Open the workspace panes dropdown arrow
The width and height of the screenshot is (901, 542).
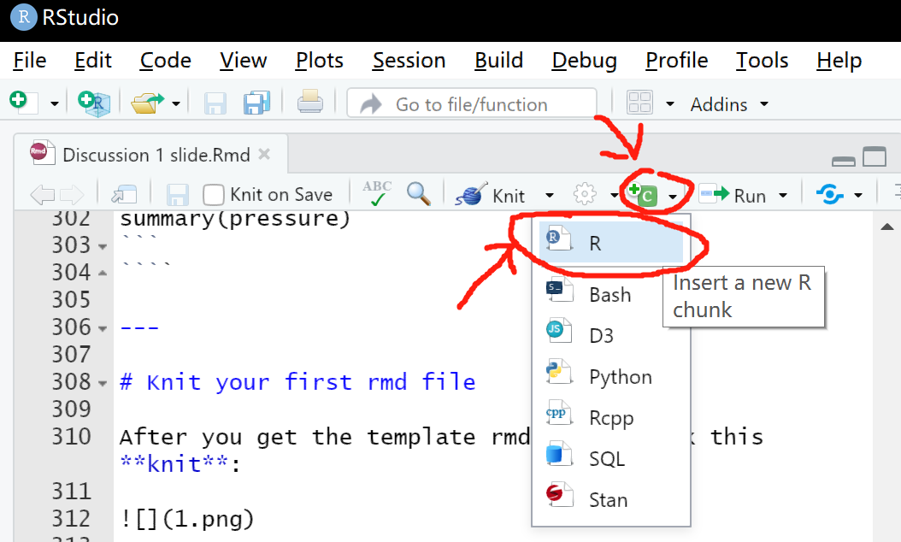[x=670, y=104]
